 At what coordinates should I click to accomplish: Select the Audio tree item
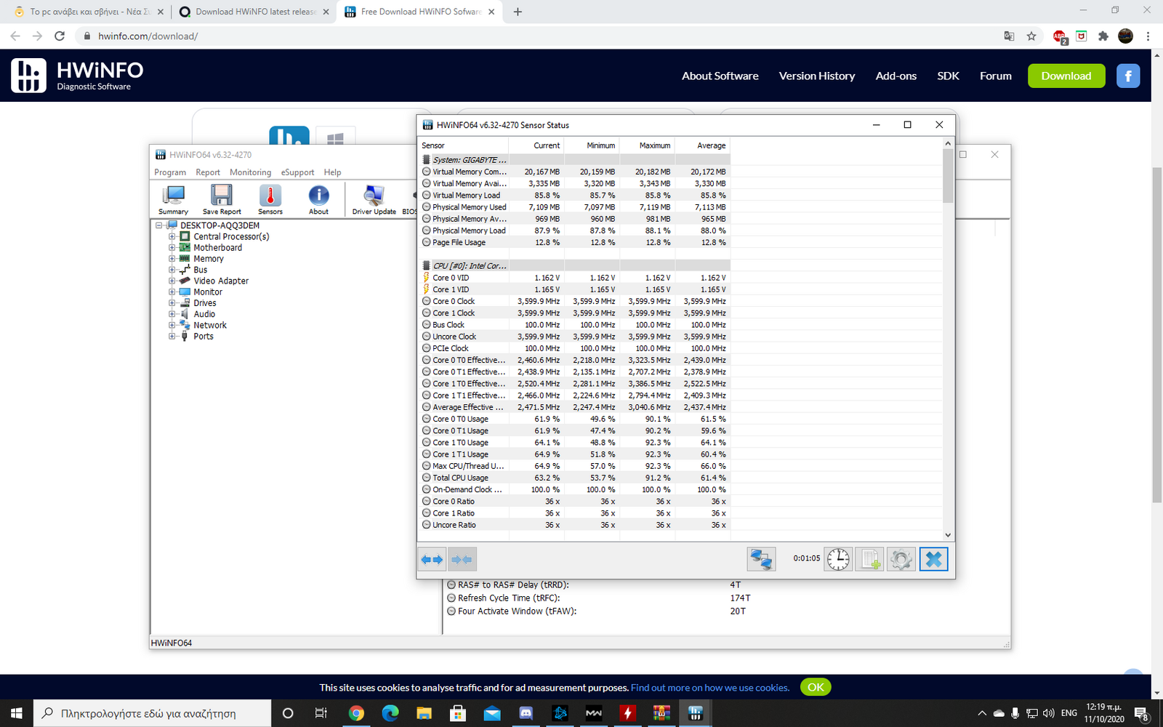coord(204,314)
